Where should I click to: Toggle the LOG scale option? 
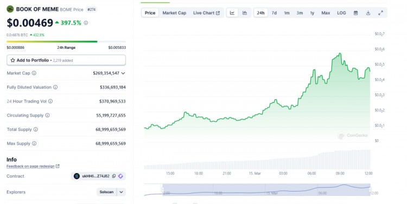tap(341, 12)
